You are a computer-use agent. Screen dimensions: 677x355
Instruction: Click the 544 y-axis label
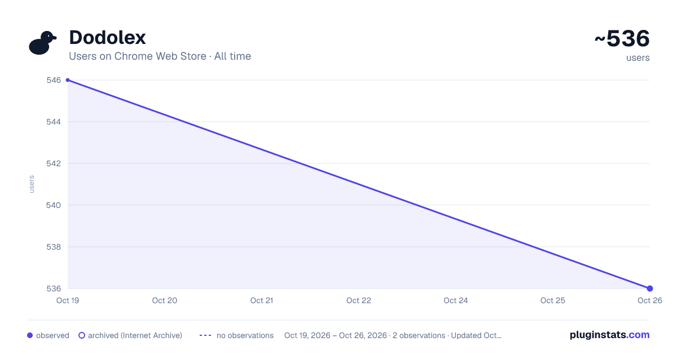(54, 122)
